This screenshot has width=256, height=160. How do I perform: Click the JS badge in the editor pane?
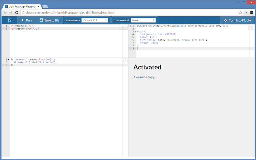pyautogui.click(x=125, y=61)
